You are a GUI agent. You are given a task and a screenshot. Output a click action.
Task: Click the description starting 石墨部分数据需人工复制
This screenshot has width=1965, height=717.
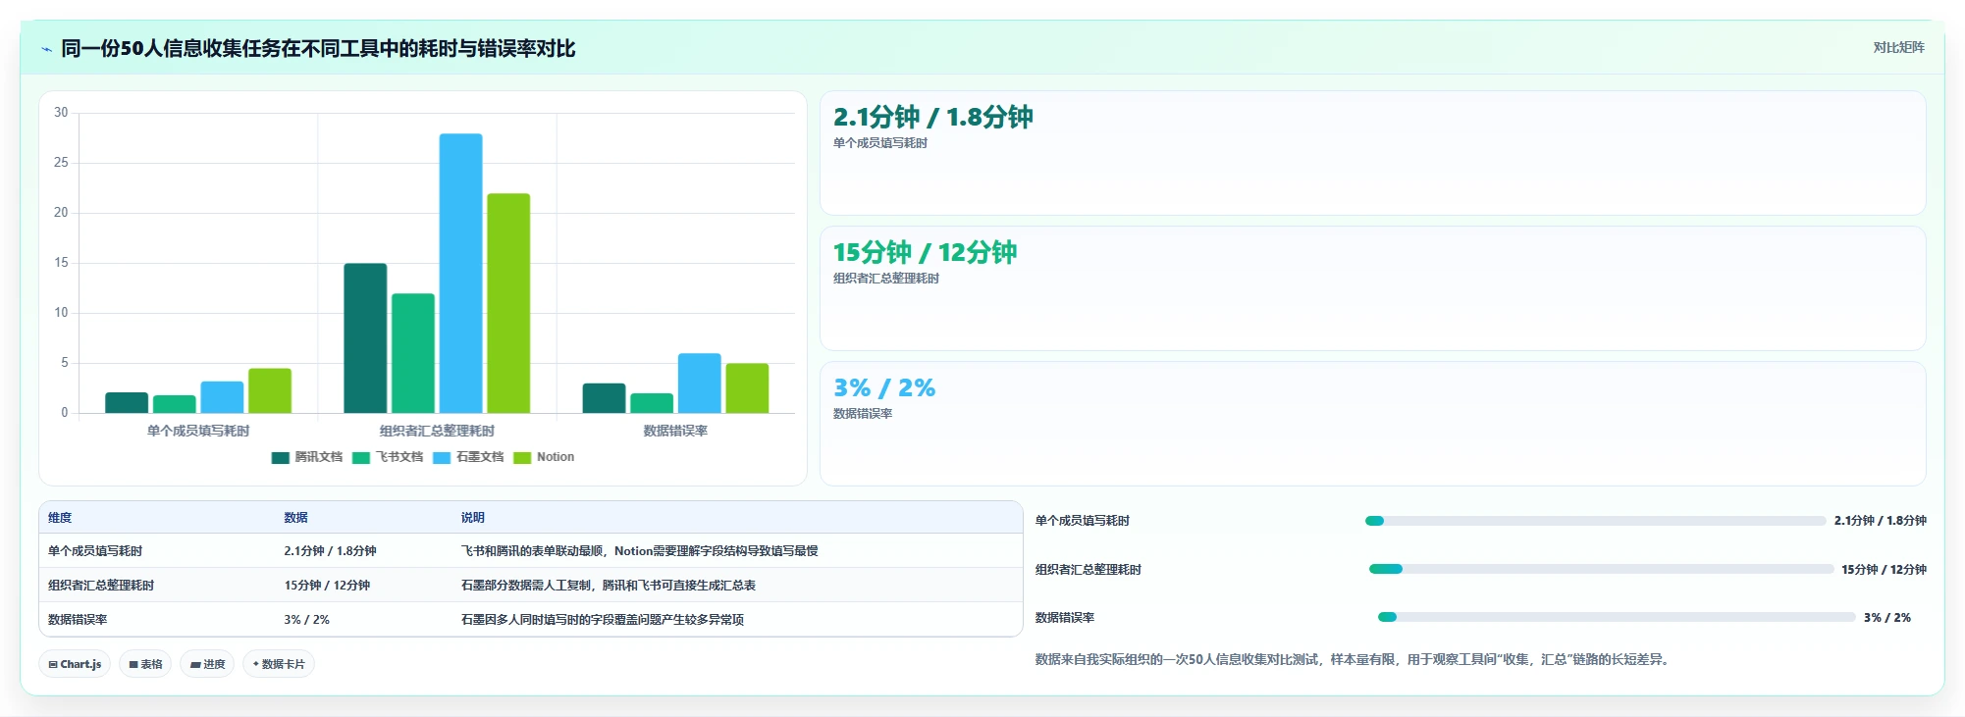(609, 586)
